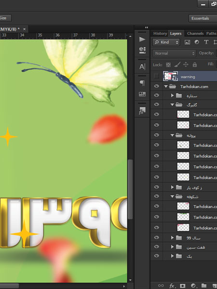Open the Normal blend mode dropdown
The width and height of the screenshot is (217, 289).
(x=174, y=53)
